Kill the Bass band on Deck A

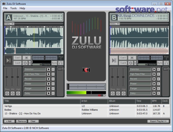(7, 93)
